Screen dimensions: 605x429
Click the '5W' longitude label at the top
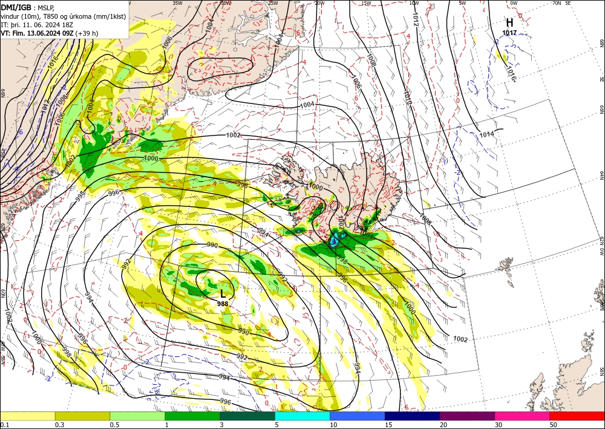click(462, 3)
